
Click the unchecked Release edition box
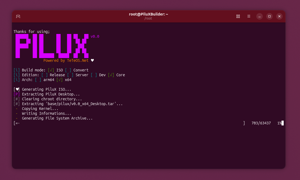(x=45, y=75)
